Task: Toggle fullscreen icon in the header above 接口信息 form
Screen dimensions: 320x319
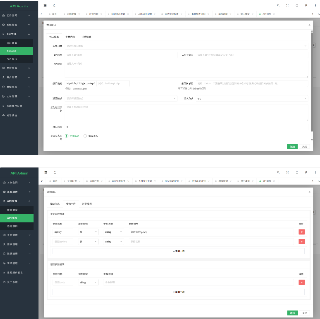Action: [287, 6]
